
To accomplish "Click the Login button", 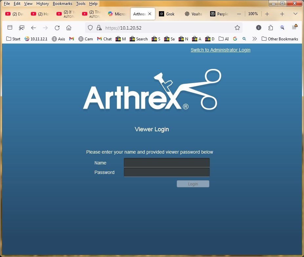I will tap(193, 184).
